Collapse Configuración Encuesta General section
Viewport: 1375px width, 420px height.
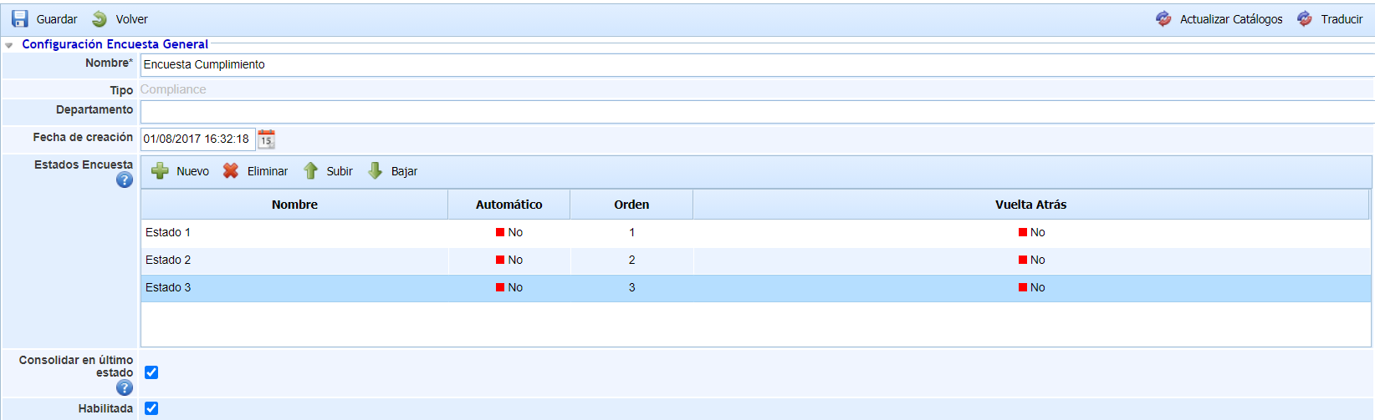coord(9,45)
